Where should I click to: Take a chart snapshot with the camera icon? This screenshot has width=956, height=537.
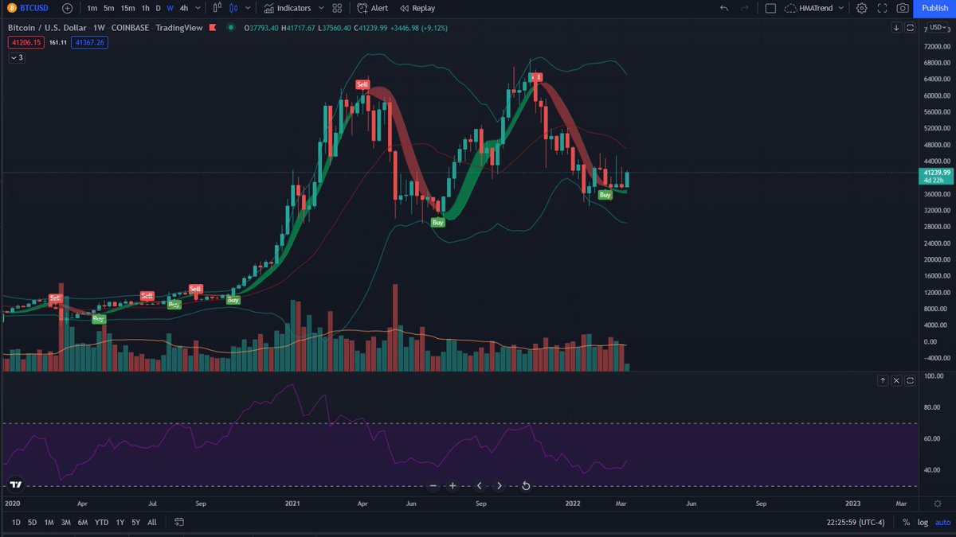(x=903, y=8)
